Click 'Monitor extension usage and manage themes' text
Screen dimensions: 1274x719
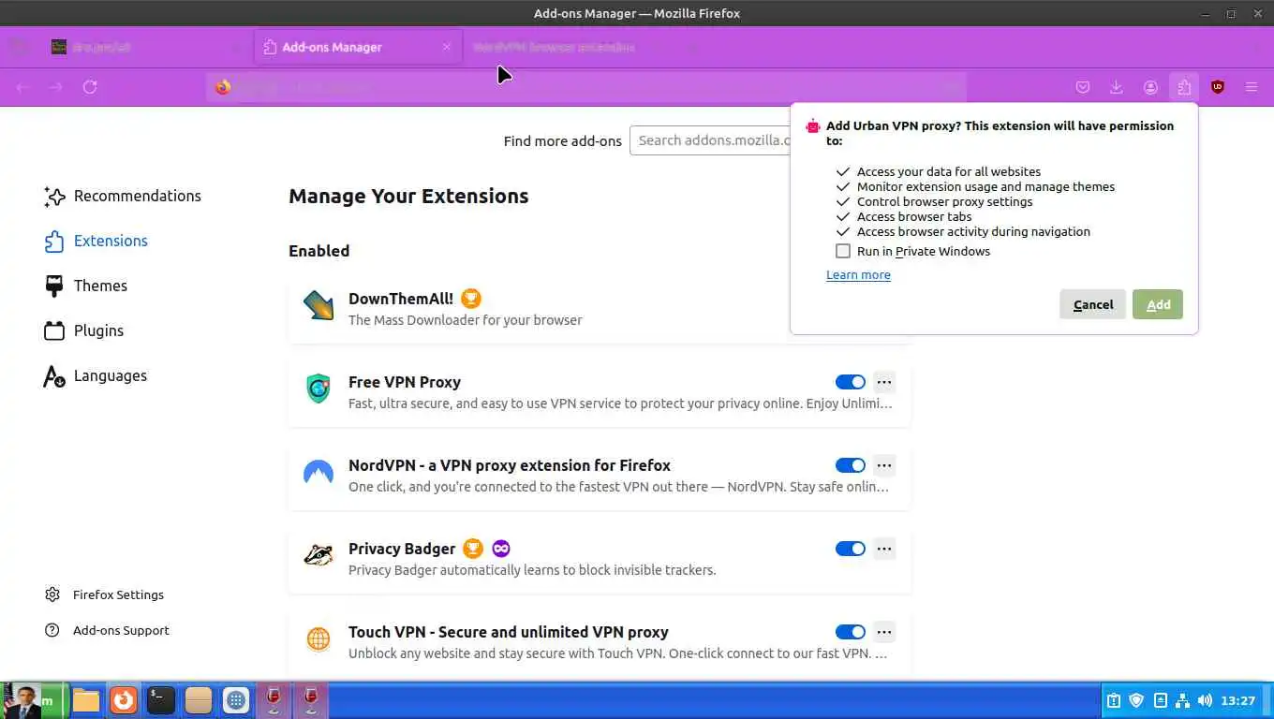985,186
